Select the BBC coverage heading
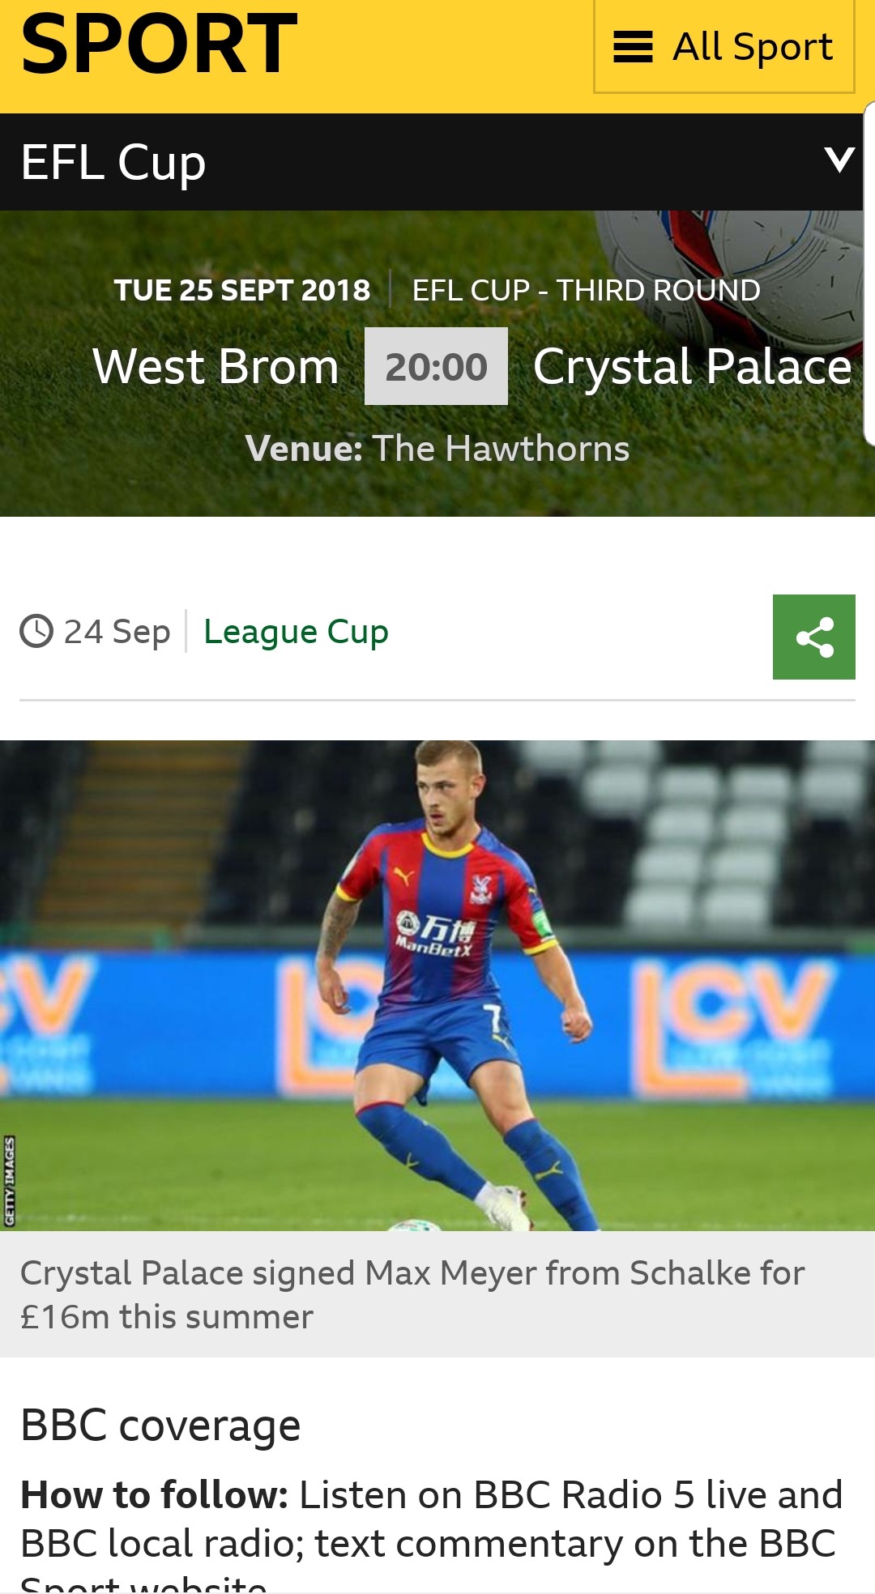 coord(160,1425)
